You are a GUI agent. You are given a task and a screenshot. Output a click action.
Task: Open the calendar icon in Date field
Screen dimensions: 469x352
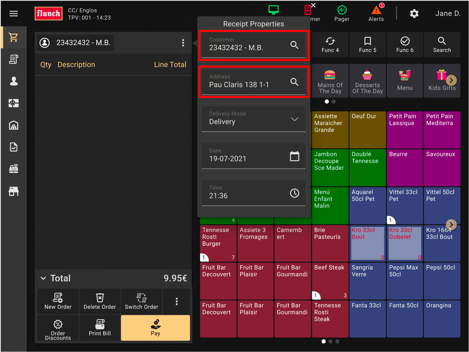click(x=294, y=156)
